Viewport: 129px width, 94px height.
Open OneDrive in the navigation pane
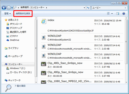14,40
